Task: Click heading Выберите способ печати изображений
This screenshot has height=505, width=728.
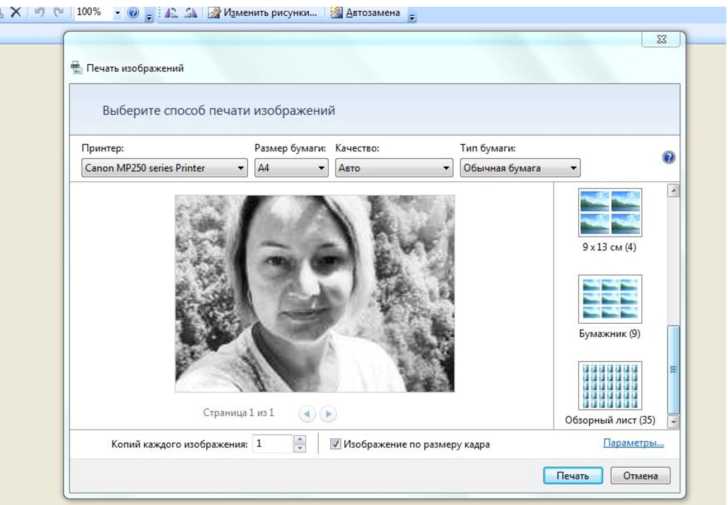Action: (219, 110)
